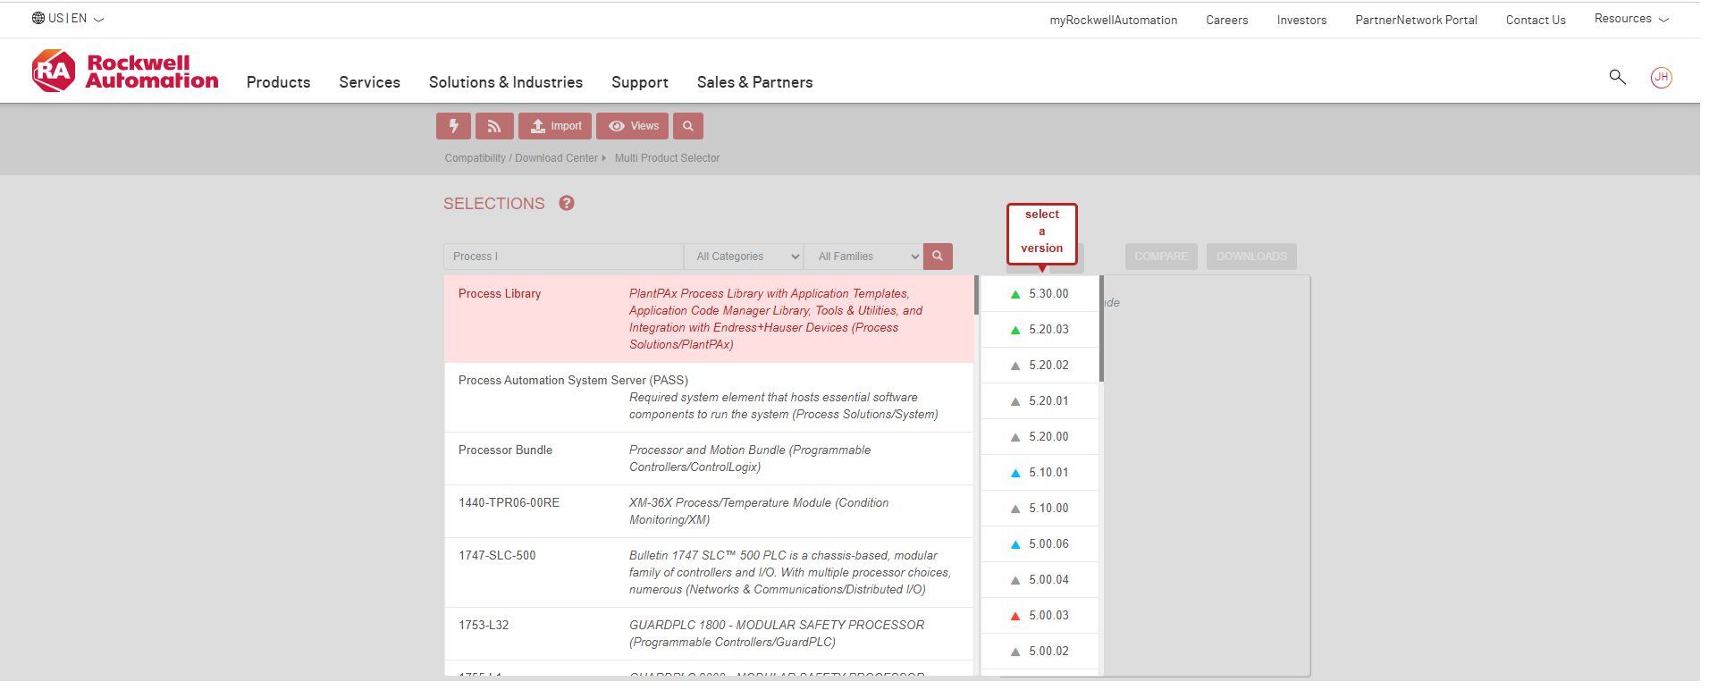Click the COMPARE button
The height and width of the screenshot is (690, 1709).
coord(1161,257)
